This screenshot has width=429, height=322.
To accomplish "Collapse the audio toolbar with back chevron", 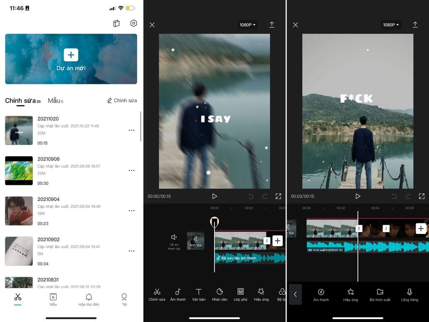I will tap(295, 294).
